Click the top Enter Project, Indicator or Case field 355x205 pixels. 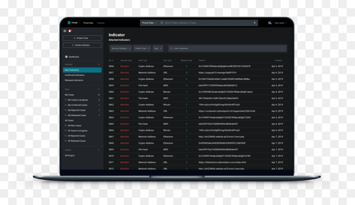pyautogui.click(x=207, y=23)
